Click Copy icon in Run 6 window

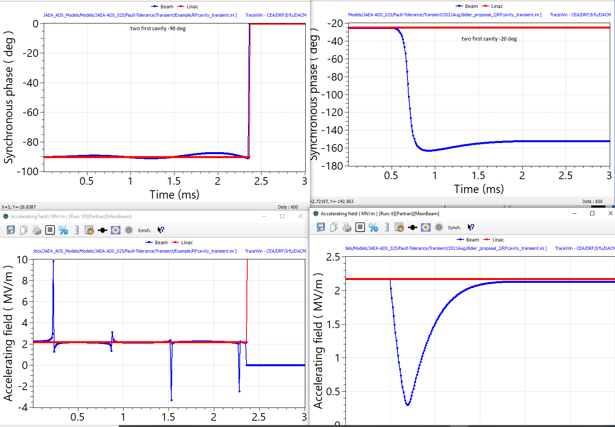(334, 227)
